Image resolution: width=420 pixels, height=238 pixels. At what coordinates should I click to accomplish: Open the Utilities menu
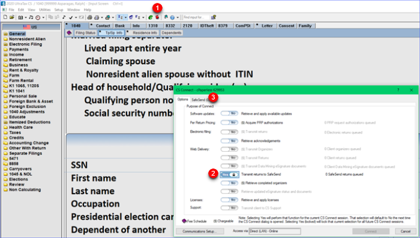coord(45,10)
